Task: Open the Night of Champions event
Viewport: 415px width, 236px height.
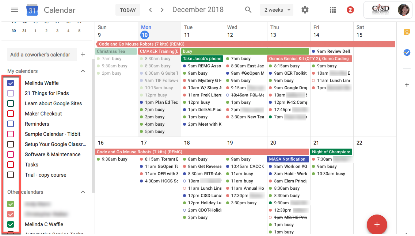Action: point(331,152)
